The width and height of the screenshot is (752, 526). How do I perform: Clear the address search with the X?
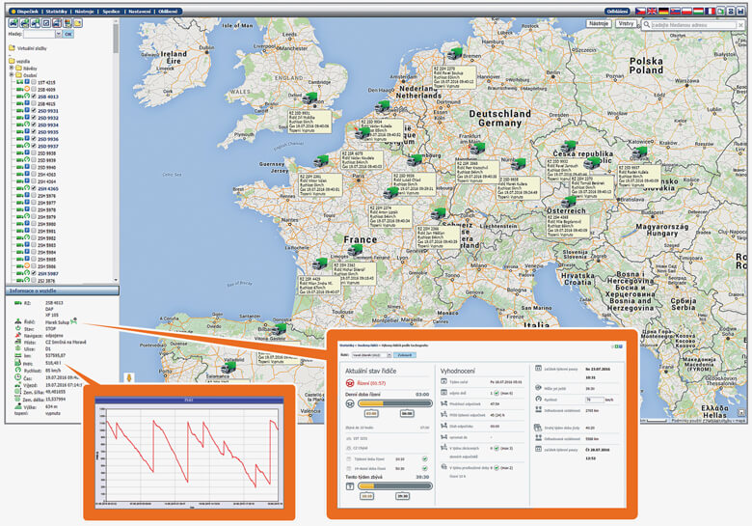click(741, 24)
